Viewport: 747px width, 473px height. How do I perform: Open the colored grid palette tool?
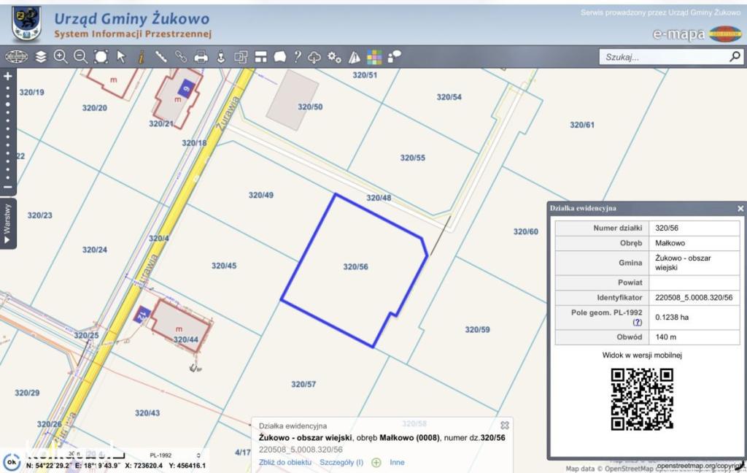[374, 57]
